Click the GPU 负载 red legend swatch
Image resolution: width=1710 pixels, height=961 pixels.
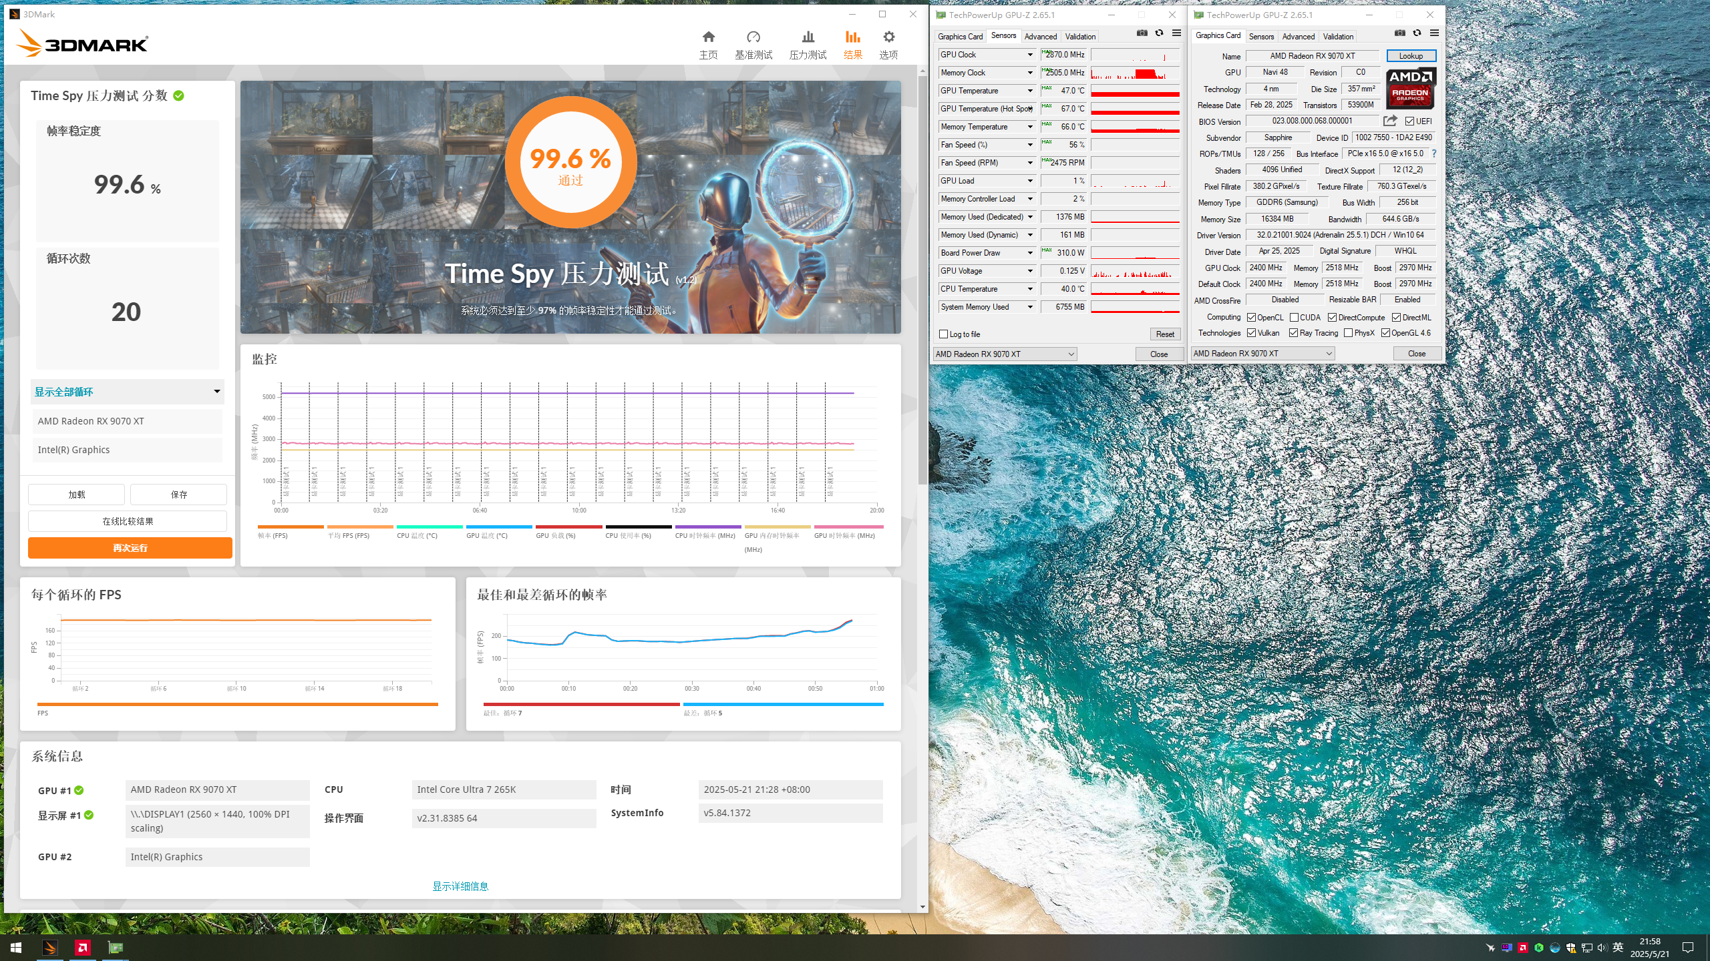pyautogui.click(x=569, y=527)
